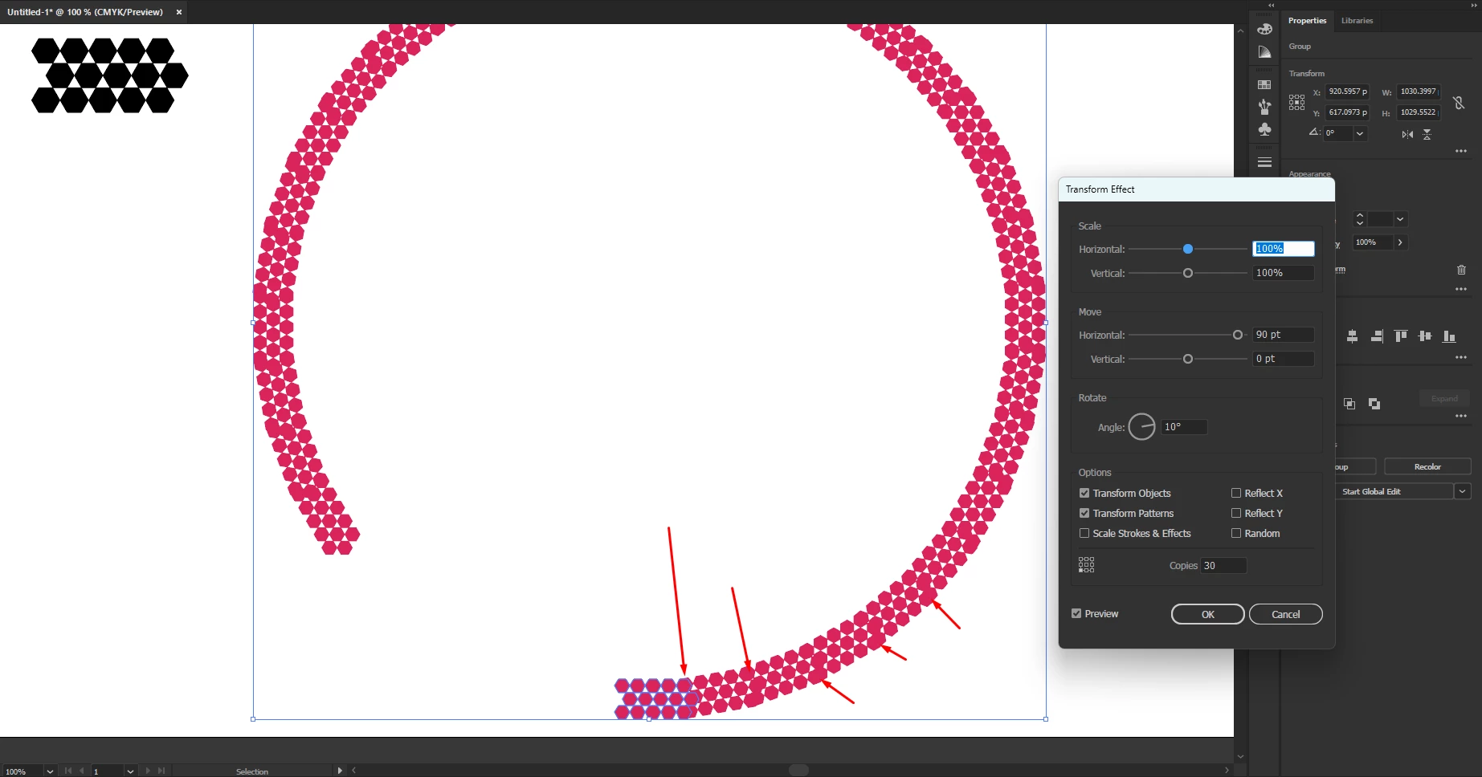Open the Color Guide panel icon
This screenshot has height=777, width=1482.
pyautogui.click(x=1264, y=52)
